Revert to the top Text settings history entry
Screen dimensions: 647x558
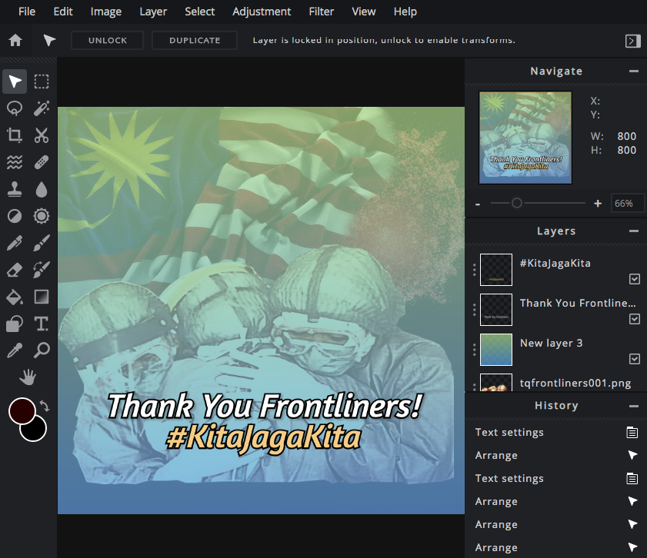point(556,432)
